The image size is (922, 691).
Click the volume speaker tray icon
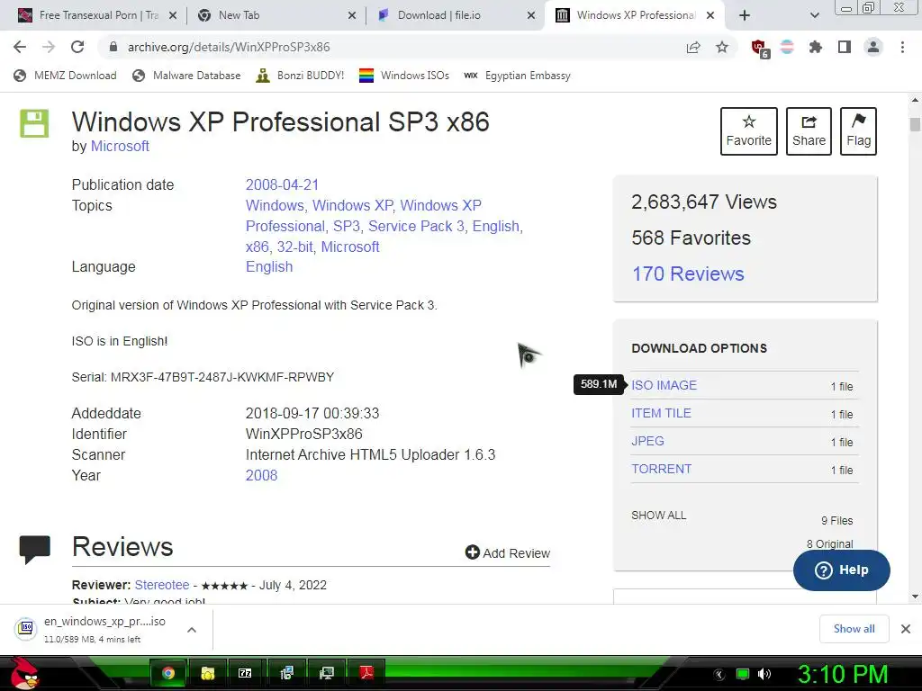pos(764,674)
